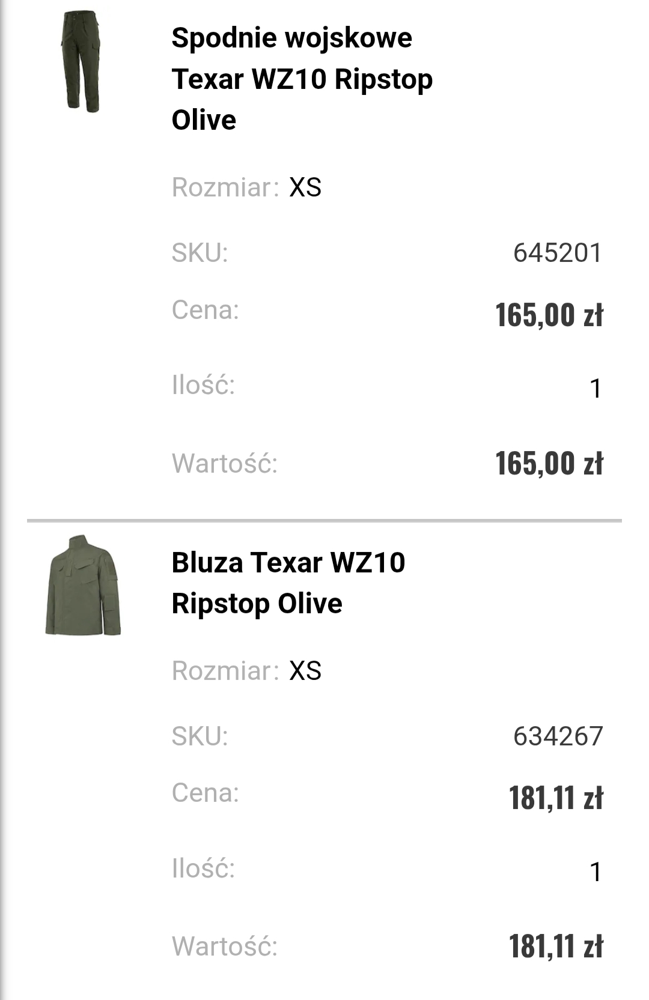Click the Rozmiar label under the trousers

click(x=225, y=187)
